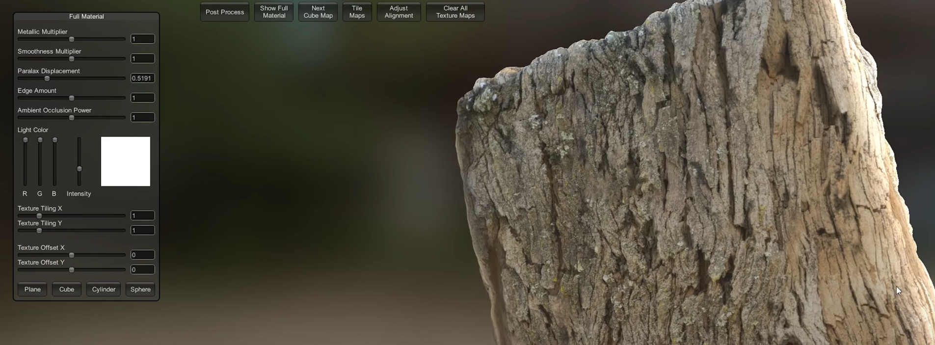935x345 pixels.
Task: Click the Texture Offset X value field
Action: point(143,255)
